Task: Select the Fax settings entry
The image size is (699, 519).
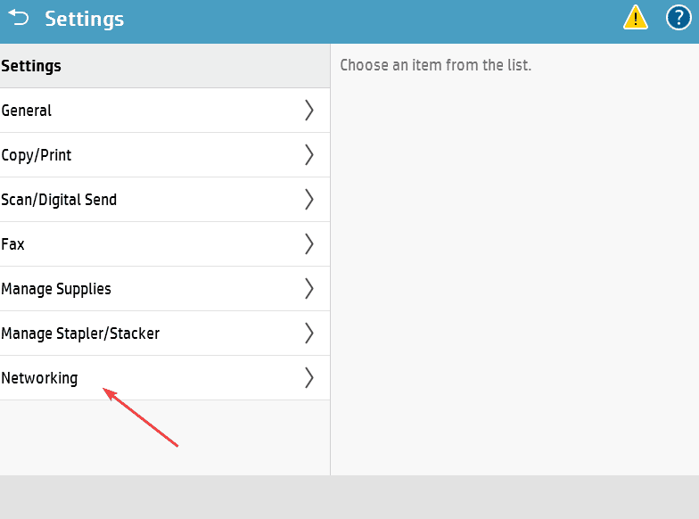Action: coord(13,244)
